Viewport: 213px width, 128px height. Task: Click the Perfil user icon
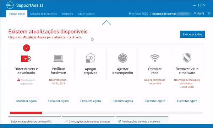click(x=195, y=13)
